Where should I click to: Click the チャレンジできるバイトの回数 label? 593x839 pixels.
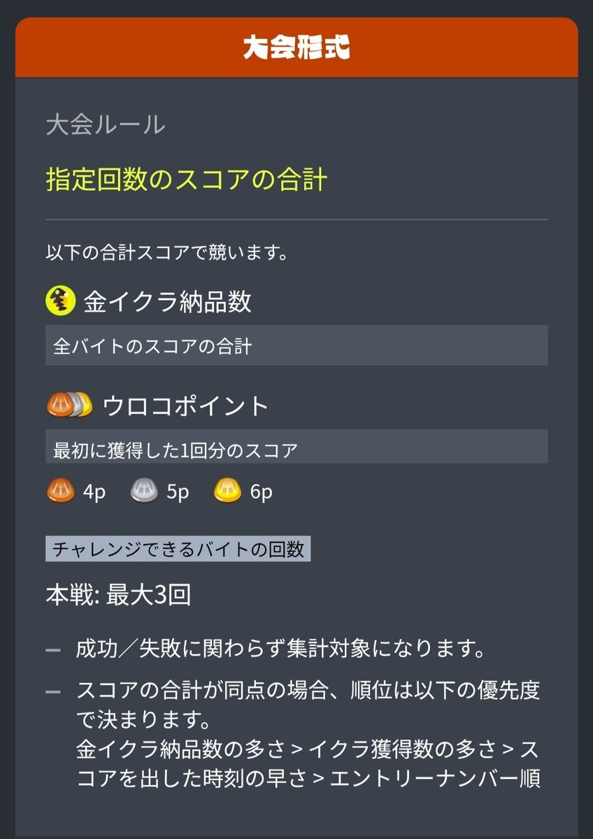[x=178, y=549]
